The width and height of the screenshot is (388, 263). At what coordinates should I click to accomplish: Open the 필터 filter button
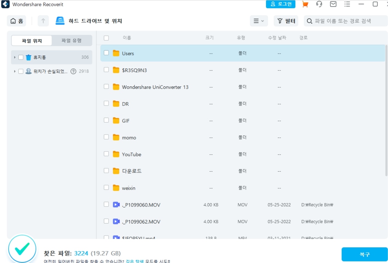coord(286,21)
